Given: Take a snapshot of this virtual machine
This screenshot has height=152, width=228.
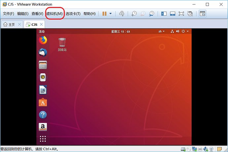Looking at the screenshot, I should [x=134, y=14].
